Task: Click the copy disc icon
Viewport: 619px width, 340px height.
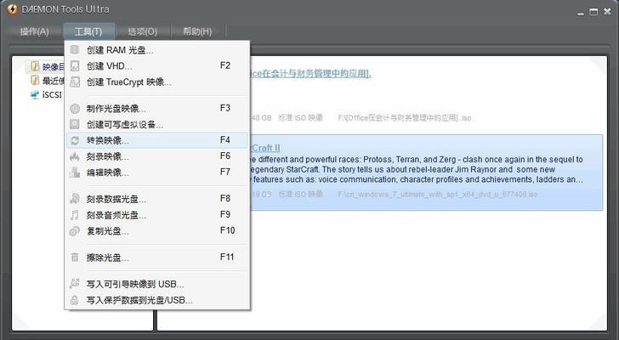Action: click(75, 231)
